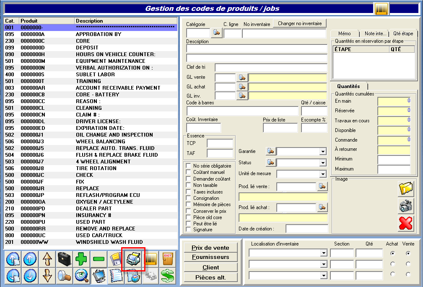The image size is (423, 287).
Task: Click the computer monitor icon
Action: [99, 276]
